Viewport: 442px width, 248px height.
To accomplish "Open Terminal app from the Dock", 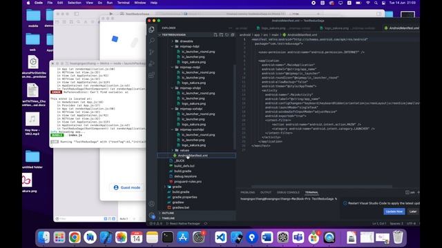I will click(167, 238).
